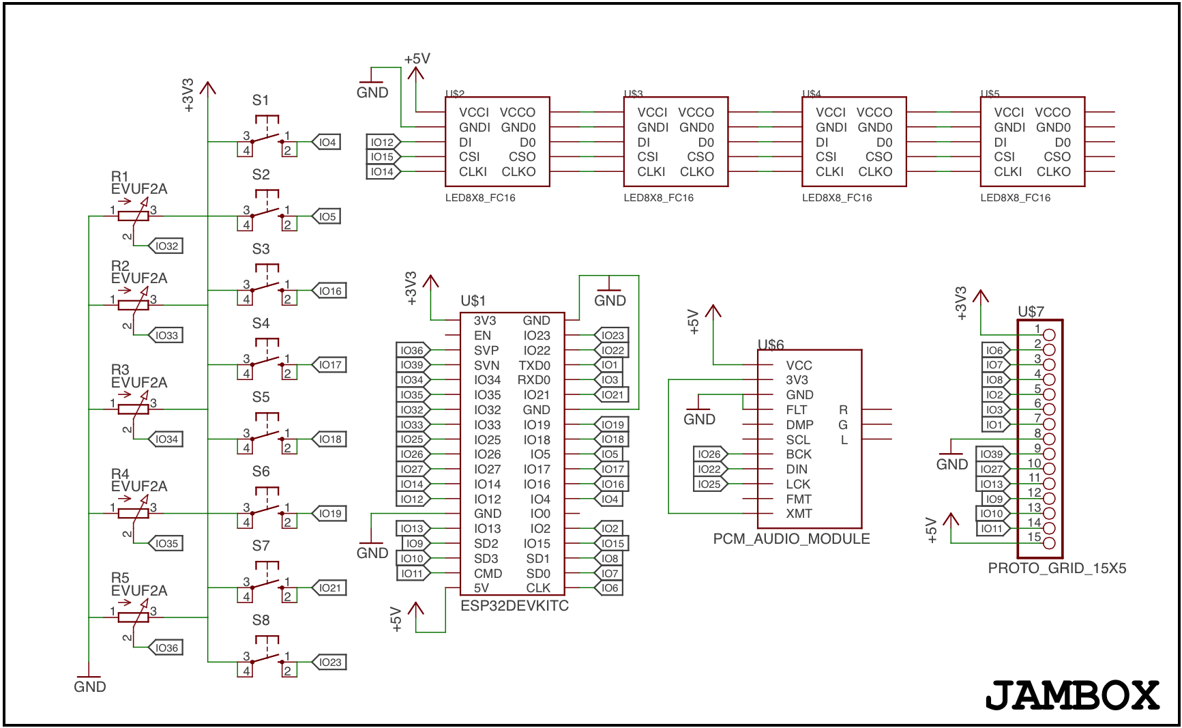Image resolution: width=1182 pixels, height=728 pixels.
Task: Click the XMT pin name on the audio module
Action: click(799, 514)
